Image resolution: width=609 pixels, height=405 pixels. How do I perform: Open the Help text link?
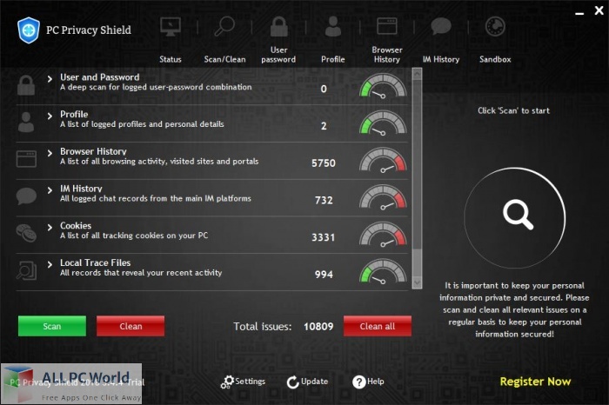pyautogui.click(x=376, y=382)
